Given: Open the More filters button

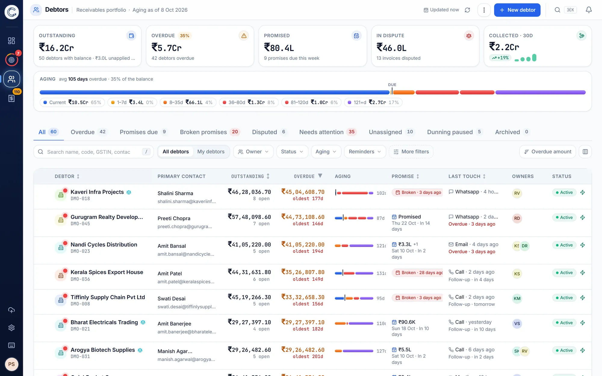Looking at the screenshot, I should [x=411, y=152].
